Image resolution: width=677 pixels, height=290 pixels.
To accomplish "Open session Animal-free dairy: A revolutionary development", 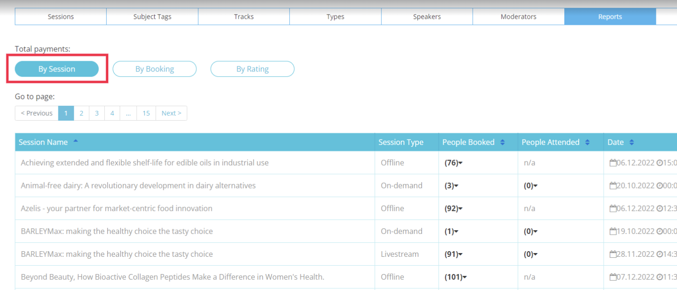I will [138, 186].
